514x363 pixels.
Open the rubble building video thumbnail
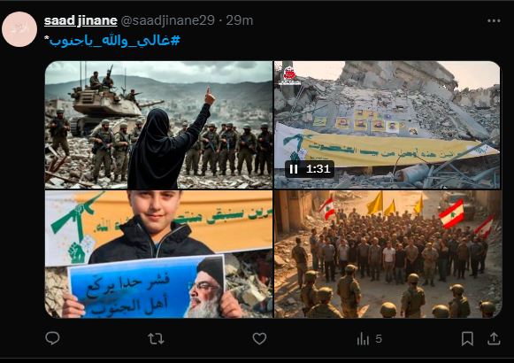coord(387,125)
